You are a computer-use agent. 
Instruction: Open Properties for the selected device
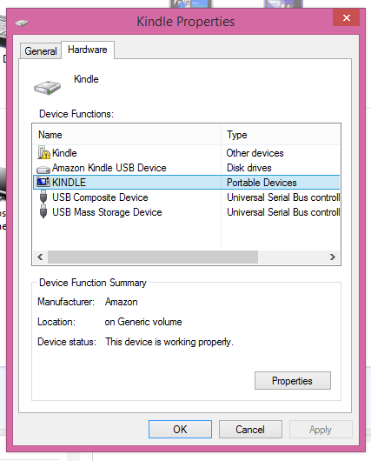click(293, 381)
